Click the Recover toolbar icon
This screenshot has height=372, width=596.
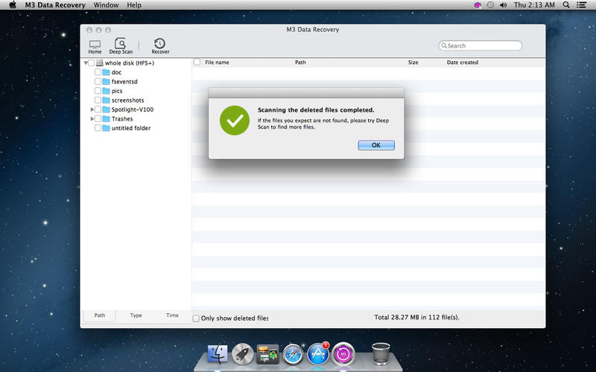coord(160,46)
